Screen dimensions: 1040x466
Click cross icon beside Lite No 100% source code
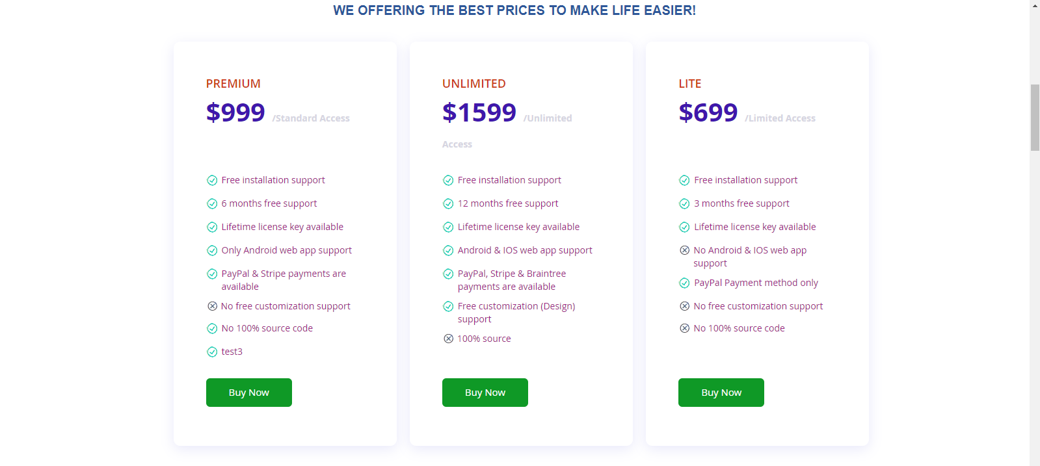point(684,328)
